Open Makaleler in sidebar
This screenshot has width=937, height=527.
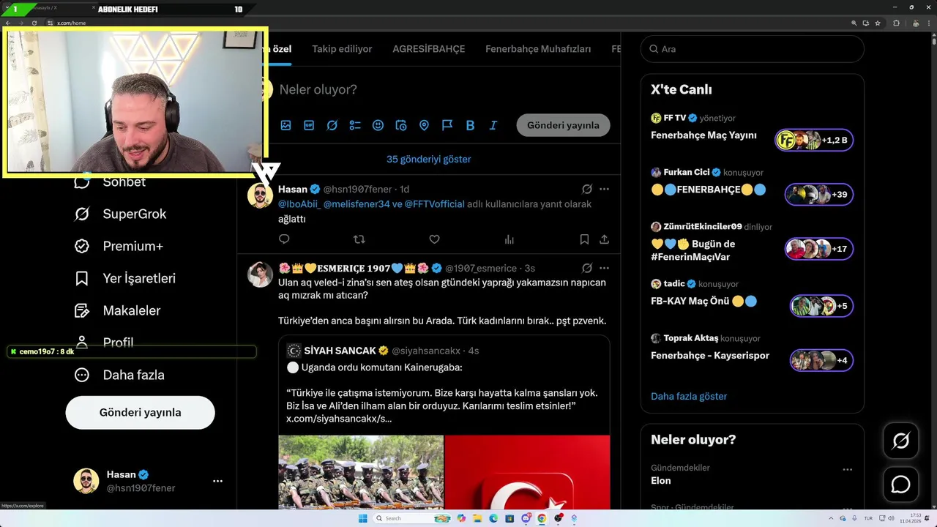118,310
